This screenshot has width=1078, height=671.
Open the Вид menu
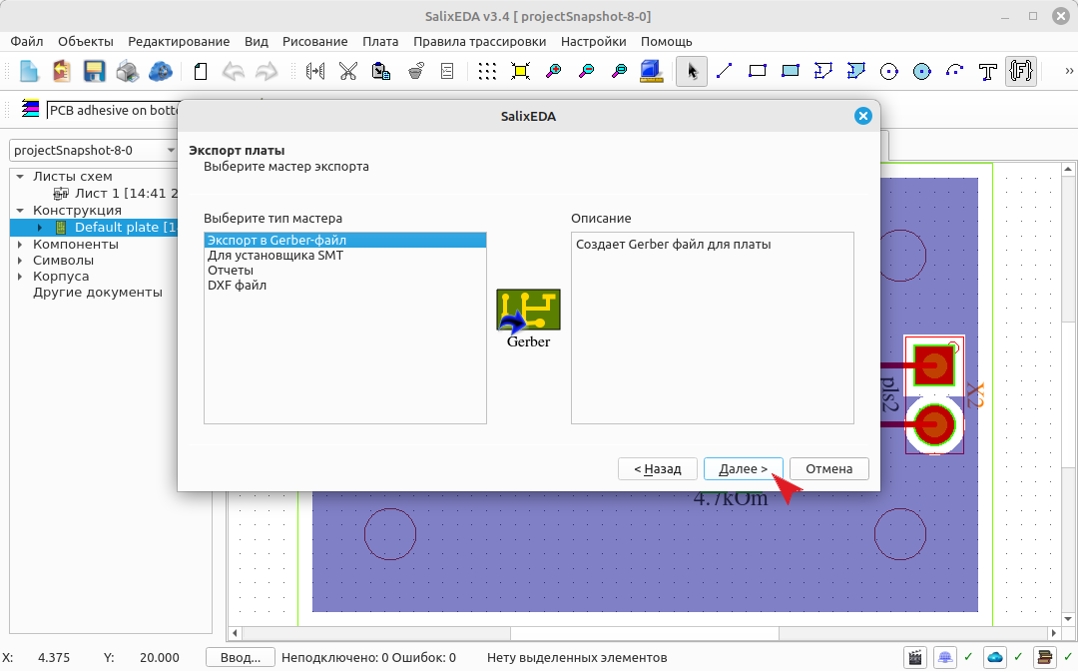tap(256, 41)
